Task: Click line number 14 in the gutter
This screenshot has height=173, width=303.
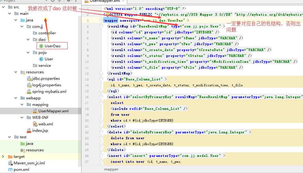Action: coord(87,85)
